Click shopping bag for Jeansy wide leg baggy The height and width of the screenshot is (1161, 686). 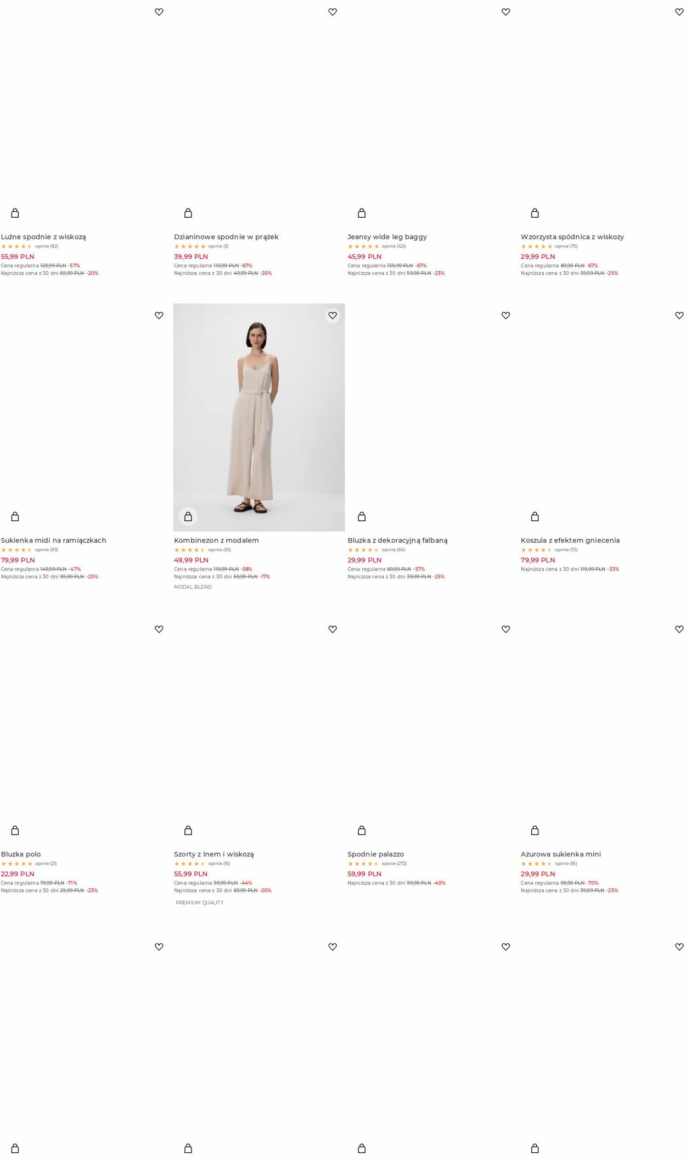362,213
